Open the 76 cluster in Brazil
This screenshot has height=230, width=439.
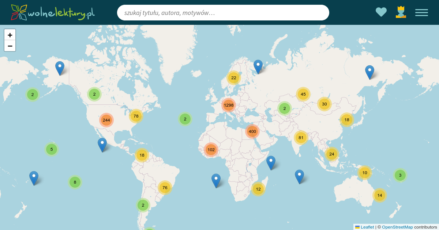coord(165,188)
